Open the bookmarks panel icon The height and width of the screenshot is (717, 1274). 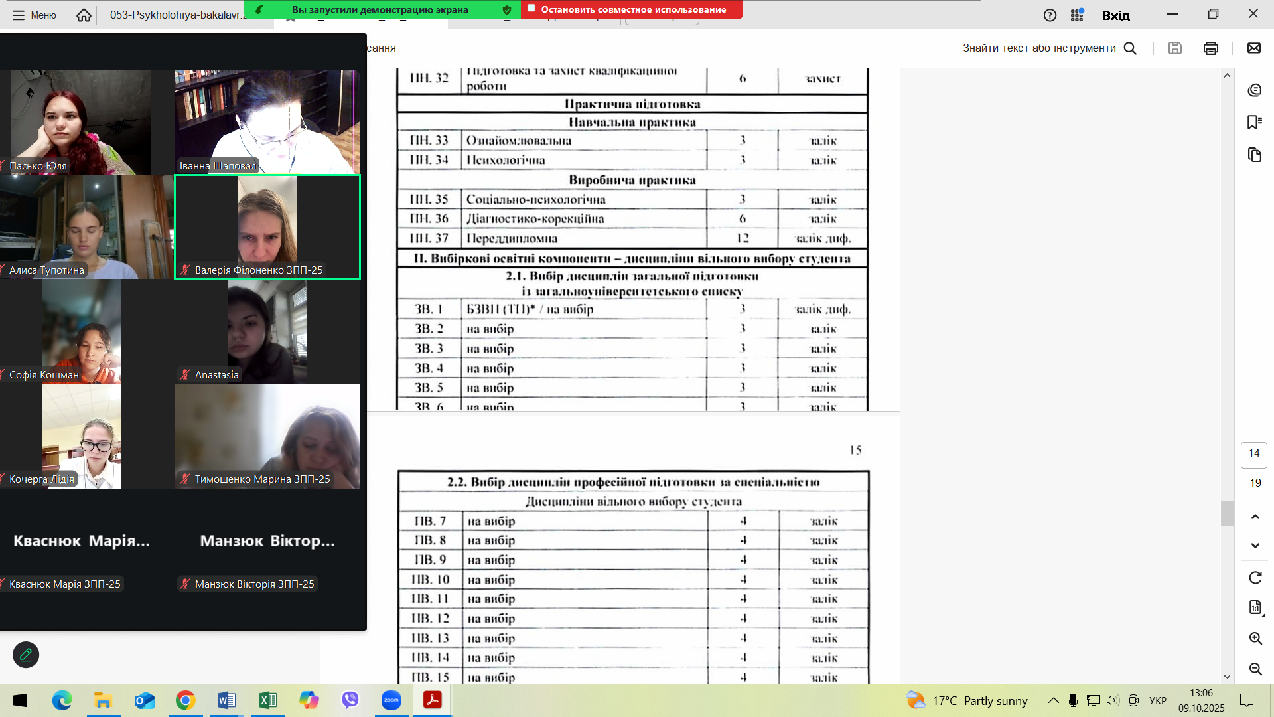click(1254, 122)
